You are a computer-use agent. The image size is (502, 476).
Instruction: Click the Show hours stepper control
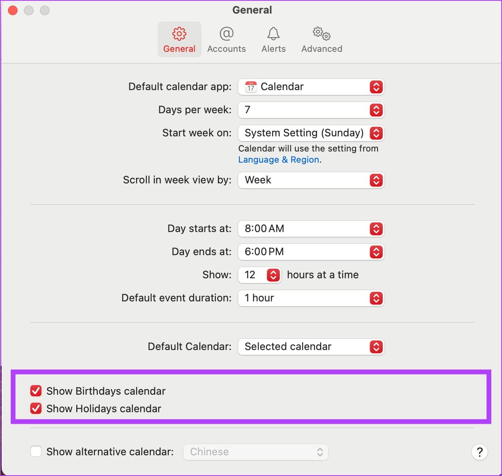coord(273,275)
